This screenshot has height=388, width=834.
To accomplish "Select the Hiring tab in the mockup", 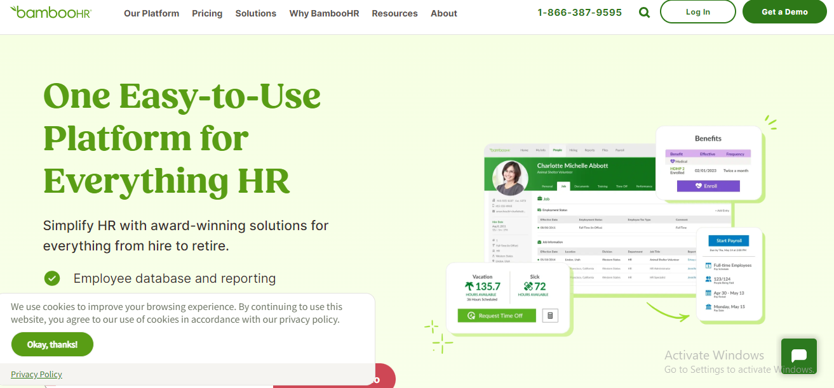I will point(574,150).
